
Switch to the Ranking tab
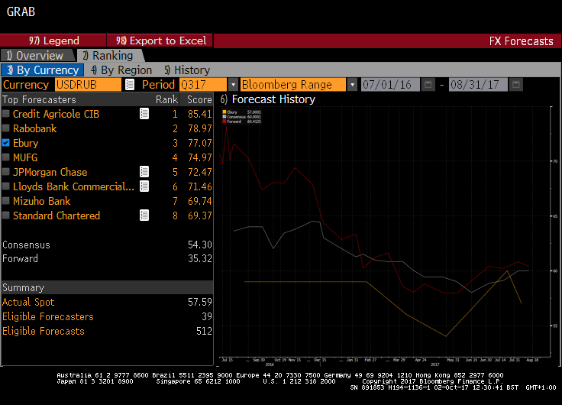(x=111, y=56)
